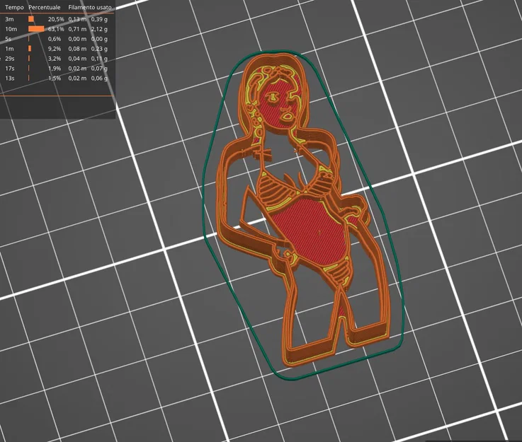This screenshot has height=442, width=522.
Task: Select the '17s' time value
Action: [x=10, y=69]
